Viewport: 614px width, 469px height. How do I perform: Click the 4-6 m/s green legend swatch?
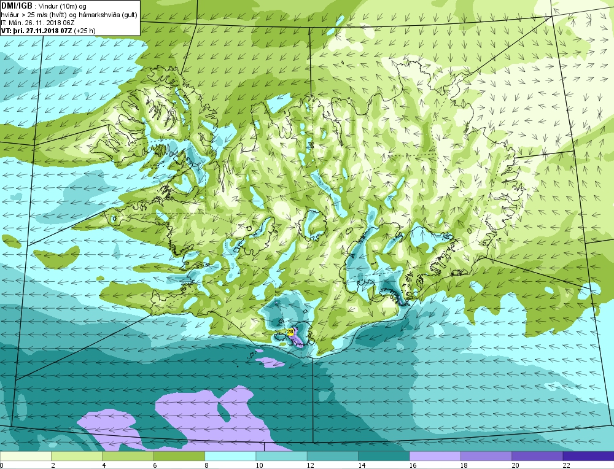[x=128, y=456]
